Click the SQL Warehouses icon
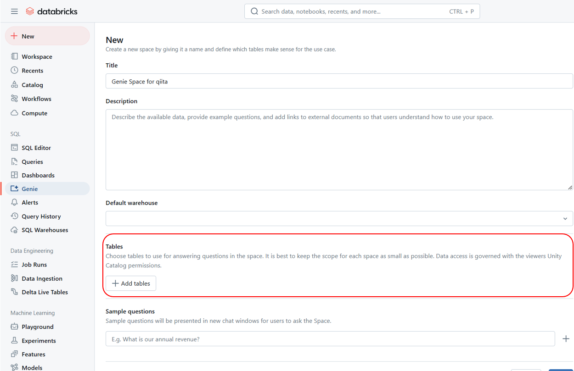 coord(14,230)
